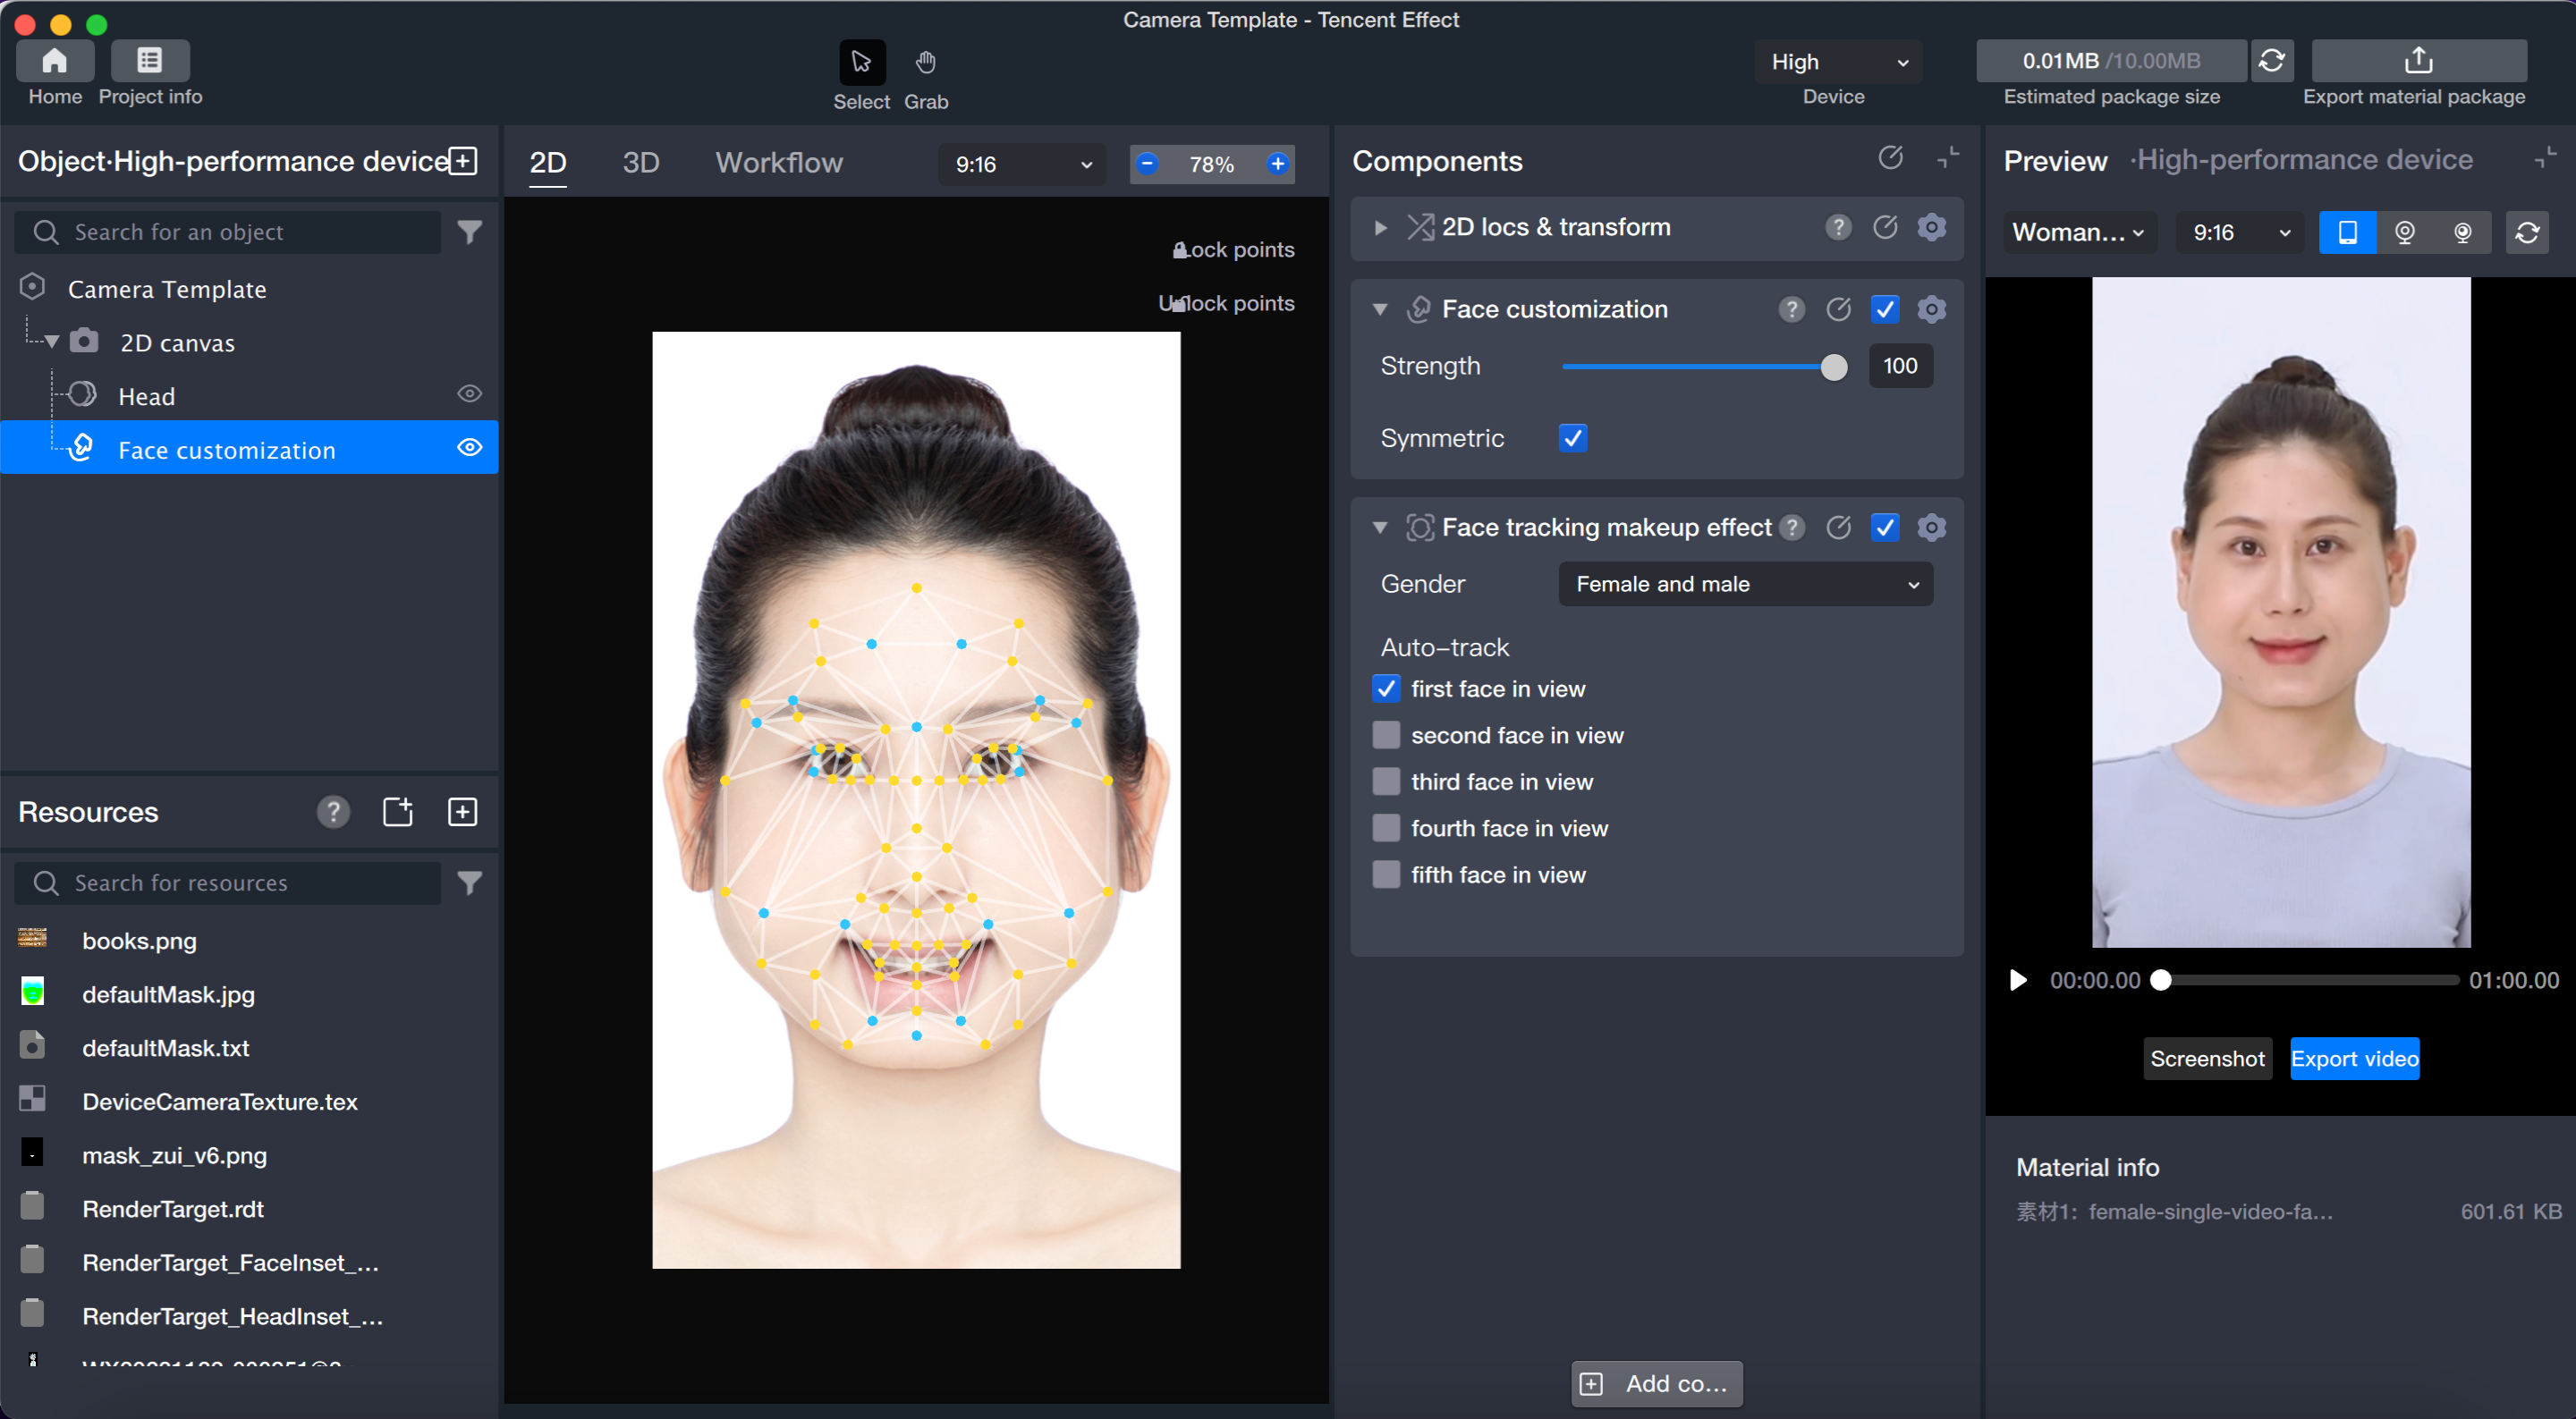
Task: Open the High device quality dropdown
Action: (1837, 62)
